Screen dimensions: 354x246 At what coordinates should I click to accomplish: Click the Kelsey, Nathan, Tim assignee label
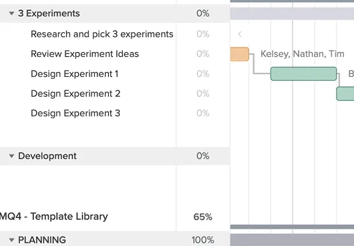[303, 54]
